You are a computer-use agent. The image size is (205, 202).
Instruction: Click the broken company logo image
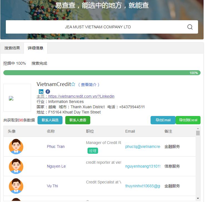click(x=11, y=98)
